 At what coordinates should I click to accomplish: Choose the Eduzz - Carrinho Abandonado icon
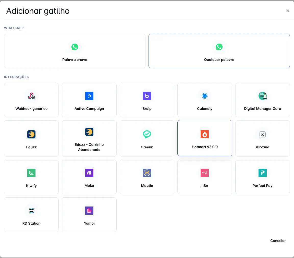coord(89,132)
